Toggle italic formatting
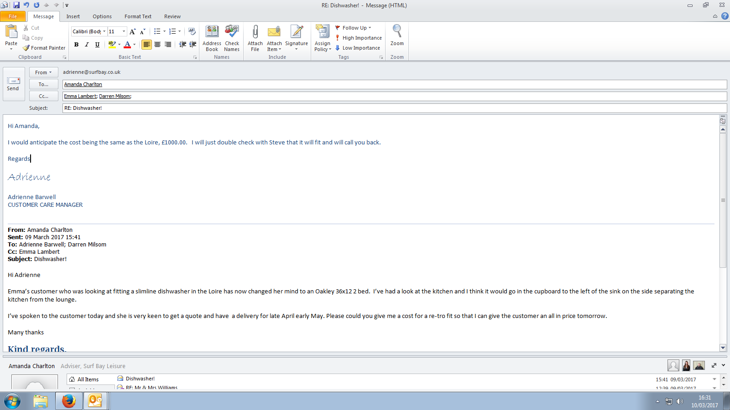Screen dimensions: 730x410 click(x=87, y=44)
